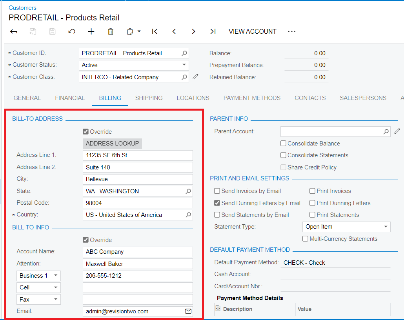The height and width of the screenshot is (320, 404).
Task: Go to first record icon
Action: (x=155, y=32)
